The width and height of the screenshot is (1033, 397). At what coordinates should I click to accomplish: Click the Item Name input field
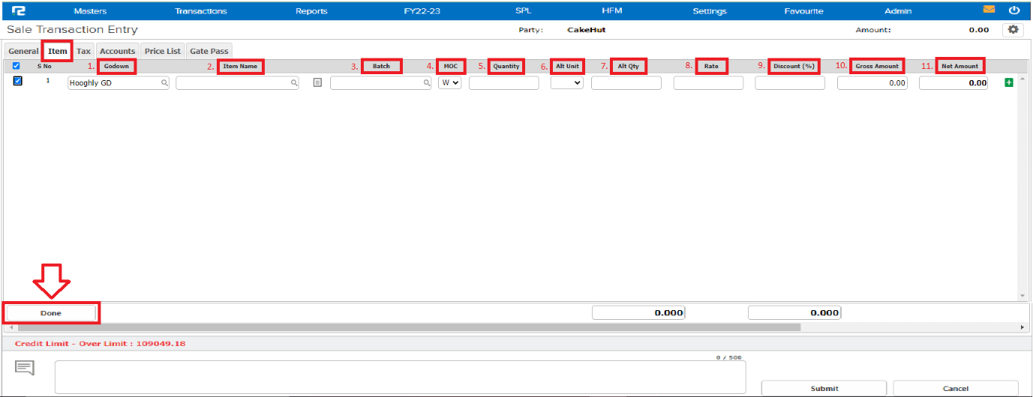[238, 83]
